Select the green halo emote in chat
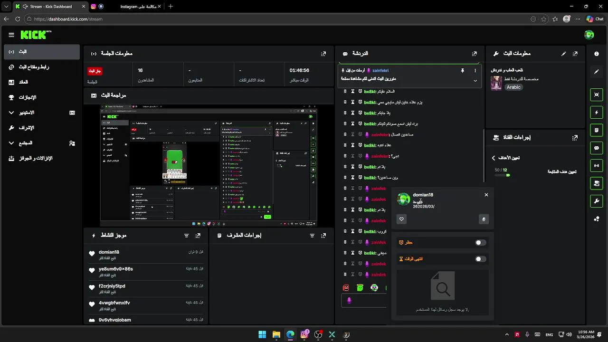Screen dimensions: 608x342 360,288
